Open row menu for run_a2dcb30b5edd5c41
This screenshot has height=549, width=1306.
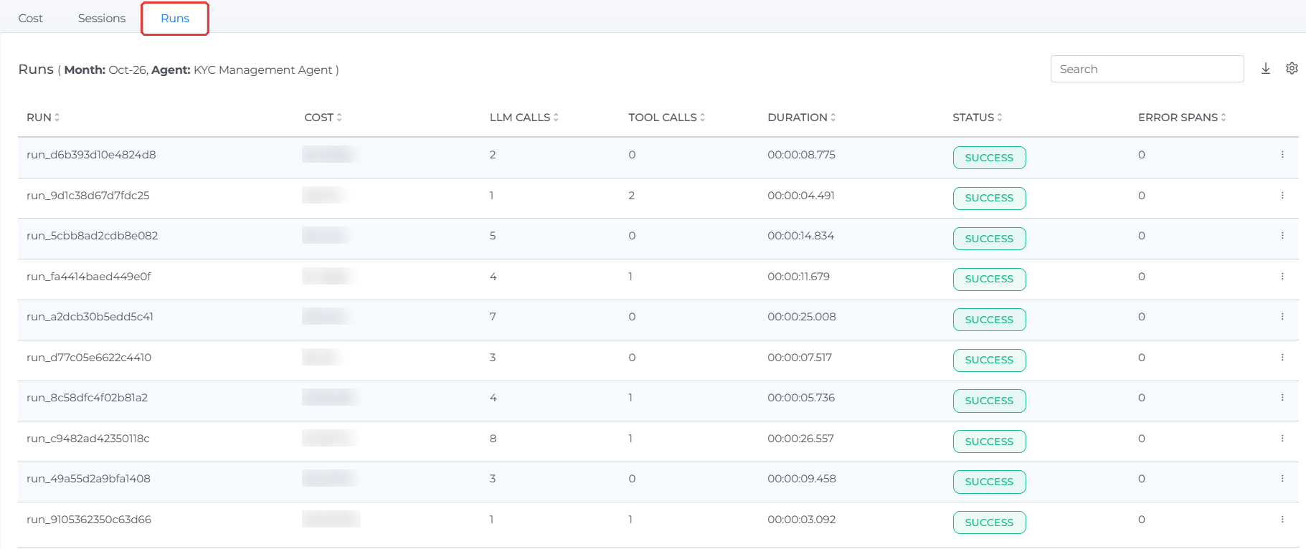click(1282, 317)
